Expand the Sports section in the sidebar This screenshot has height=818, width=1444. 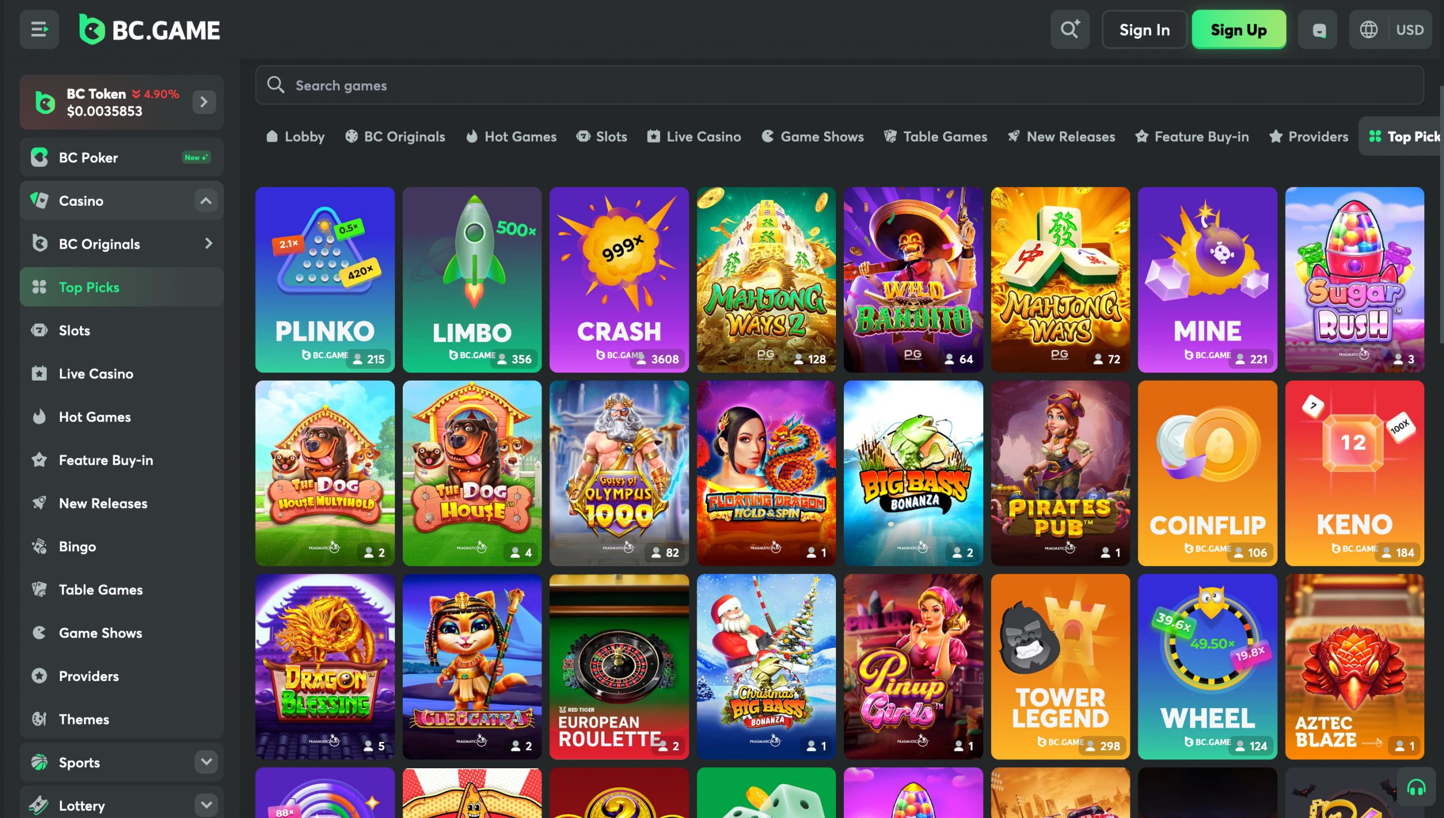pos(206,762)
